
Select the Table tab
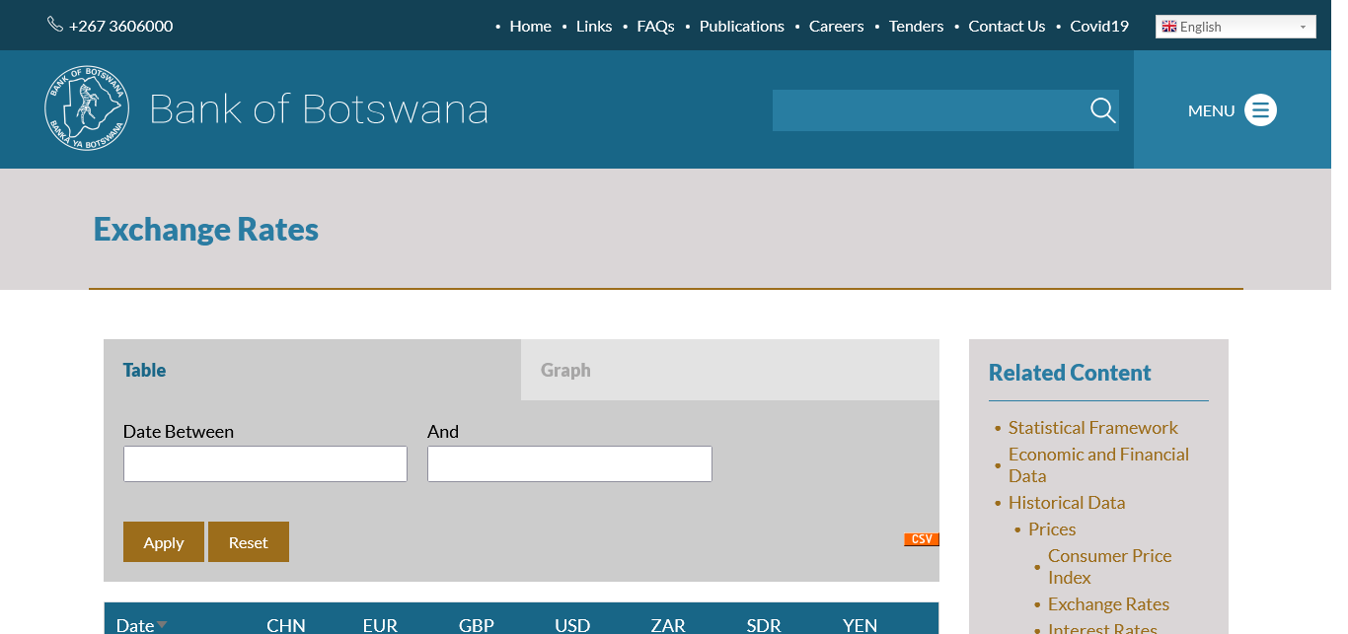tap(144, 371)
